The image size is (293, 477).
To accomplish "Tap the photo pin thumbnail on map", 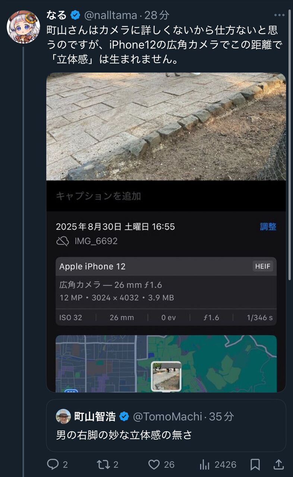I will coord(166,376).
